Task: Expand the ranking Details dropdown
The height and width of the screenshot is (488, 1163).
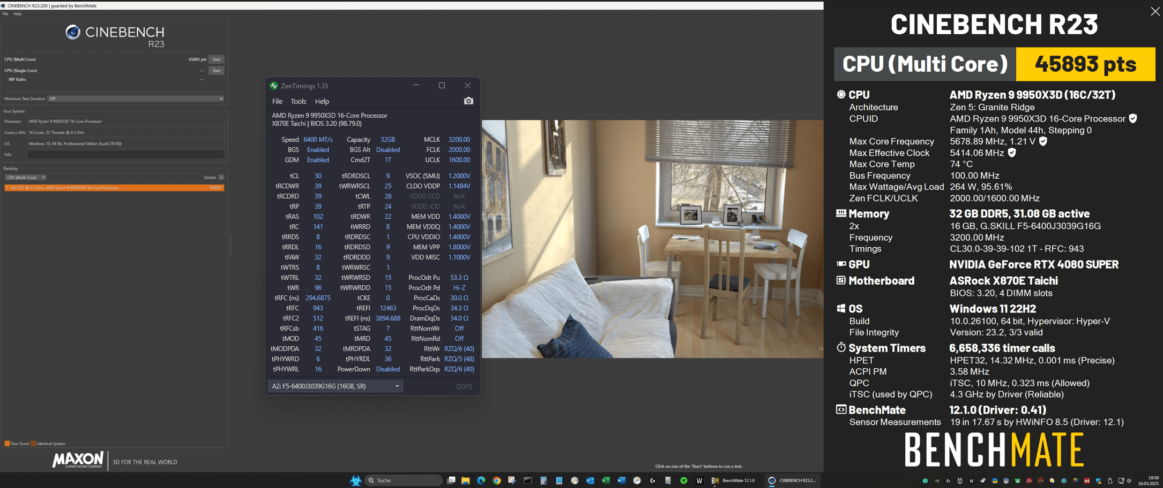Action: [221, 177]
